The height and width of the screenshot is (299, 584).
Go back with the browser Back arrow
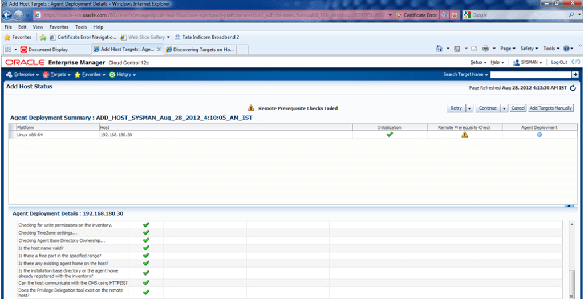(x=8, y=15)
